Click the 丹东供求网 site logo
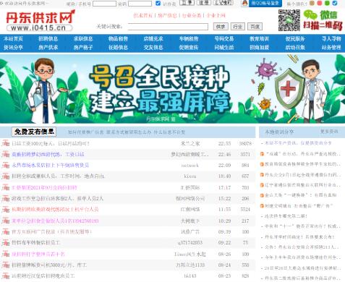345x282 pixels. click(x=40, y=20)
